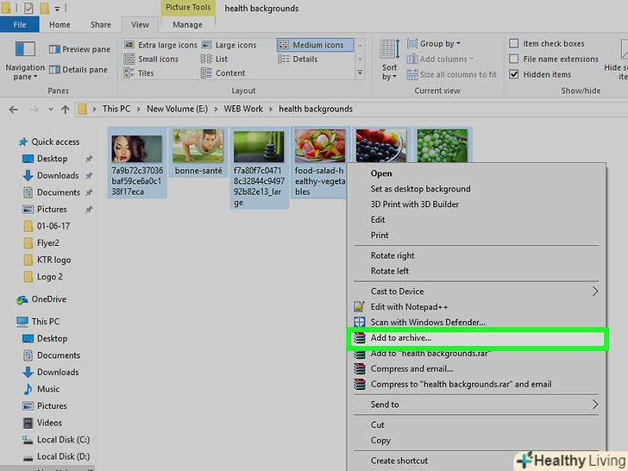Go back with the Back arrow

pyautogui.click(x=13, y=110)
